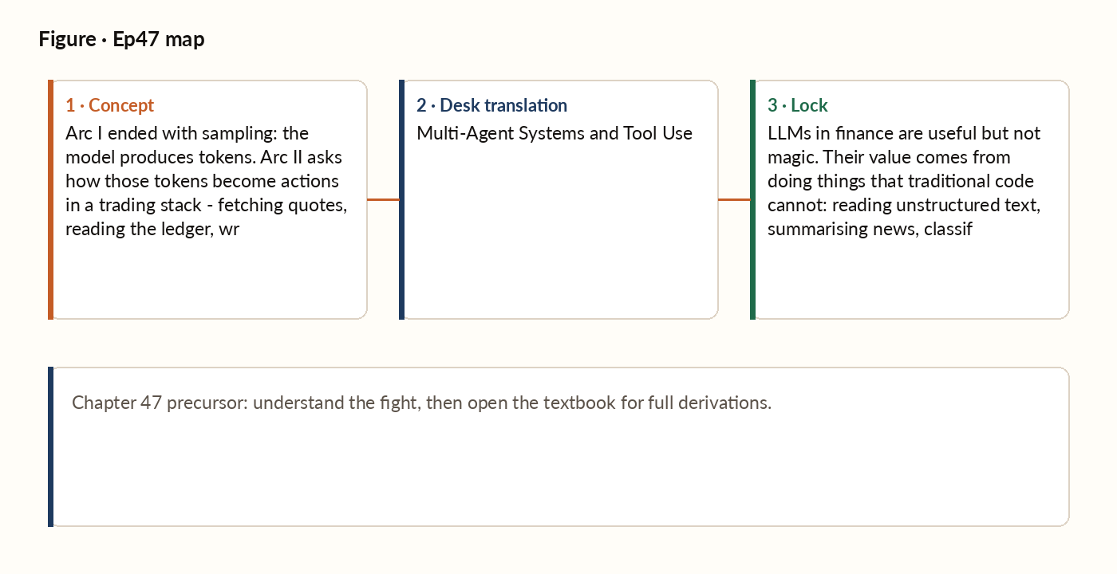Click blank area of the precursor note box
Image resolution: width=1117 pixels, height=574 pixels.
(558, 470)
